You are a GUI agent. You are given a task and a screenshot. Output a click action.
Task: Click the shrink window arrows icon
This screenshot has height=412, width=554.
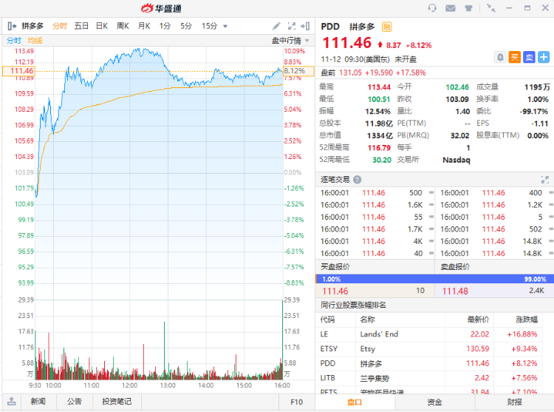point(491,8)
